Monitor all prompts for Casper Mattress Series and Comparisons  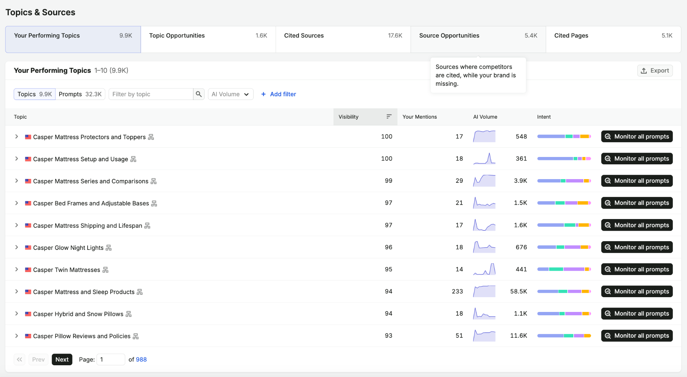[637, 181]
